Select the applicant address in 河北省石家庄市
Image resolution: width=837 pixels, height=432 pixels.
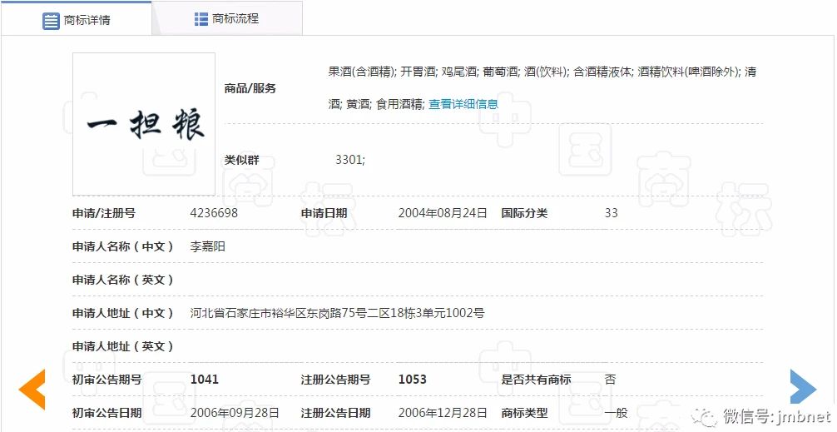337,313
